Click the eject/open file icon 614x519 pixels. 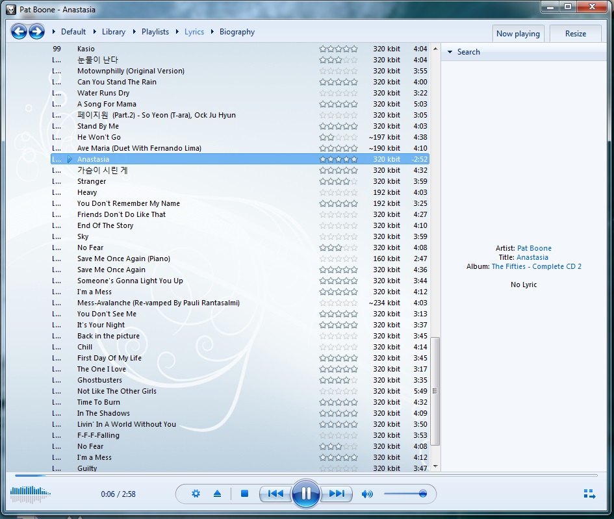(x=217, y=494)
